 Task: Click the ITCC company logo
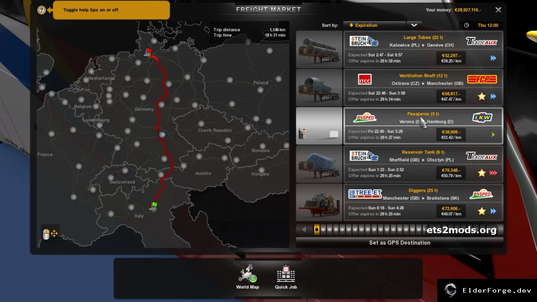[365, 80]
